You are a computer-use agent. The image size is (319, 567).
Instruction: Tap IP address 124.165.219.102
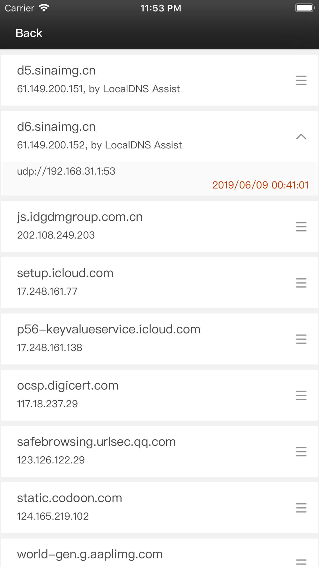pyautogui.click(x=53, y=516)
